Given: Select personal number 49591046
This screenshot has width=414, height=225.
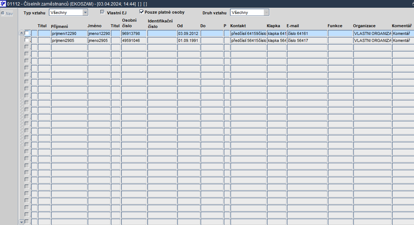Looking at the screenshot, I should click(x=134, y=40).
